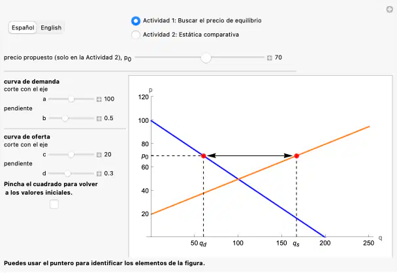
Task: Click the red point on the supply curve
Action: [296, 155]
